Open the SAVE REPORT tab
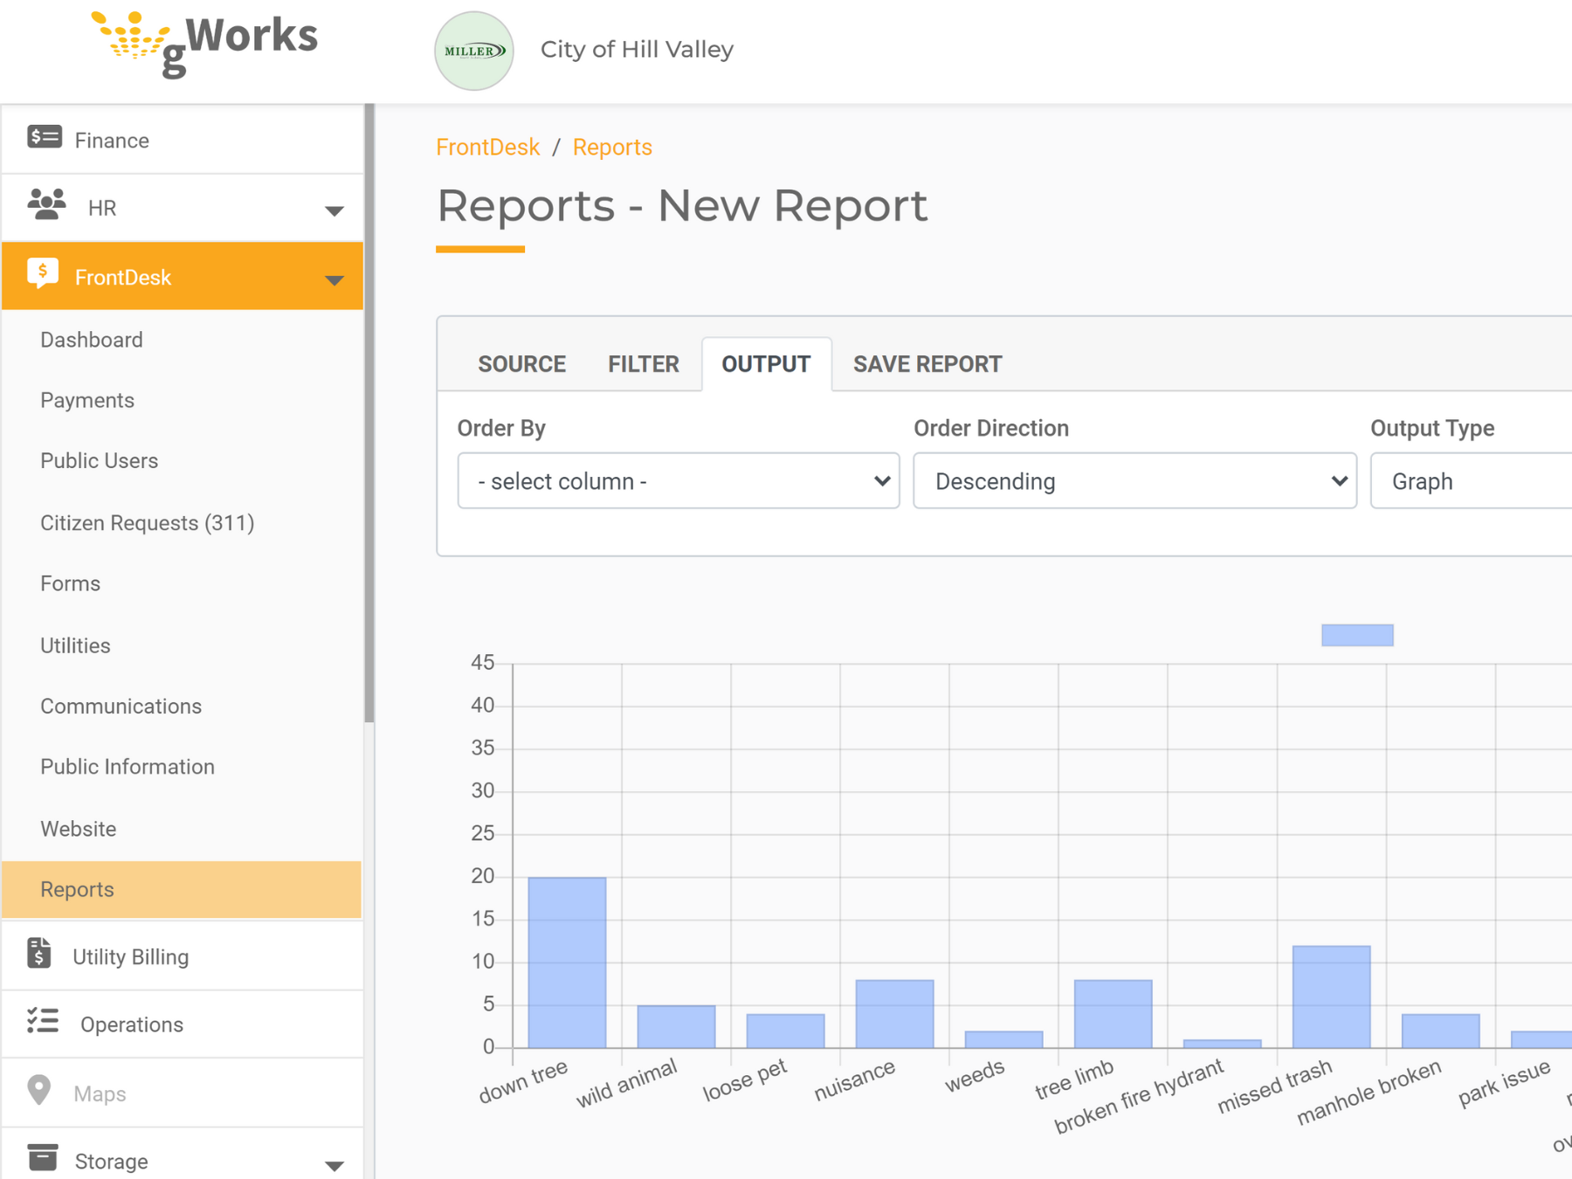 [927, 363]
